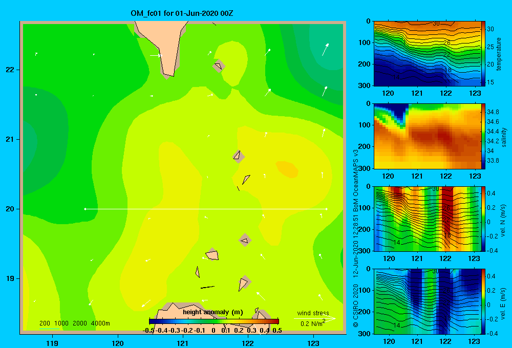Click the wind stress reference arrow
This screenshot has width=512, height=348.
point(315,318)
